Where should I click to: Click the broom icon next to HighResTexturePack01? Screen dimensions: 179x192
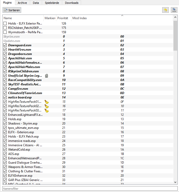pos(47,102)
